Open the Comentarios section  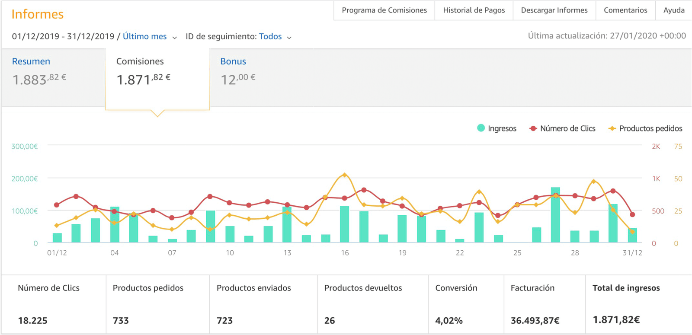click(x=625, y=10)
